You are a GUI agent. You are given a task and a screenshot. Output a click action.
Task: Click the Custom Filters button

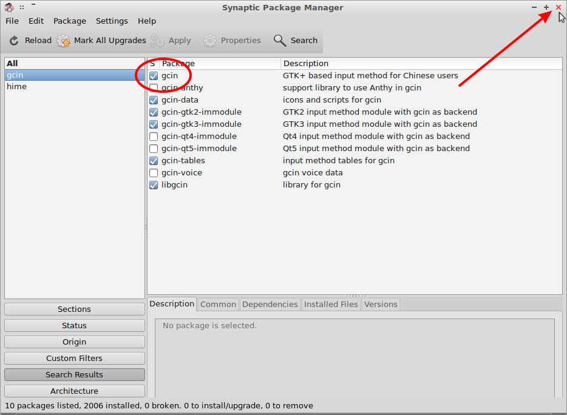click(75, 358)
